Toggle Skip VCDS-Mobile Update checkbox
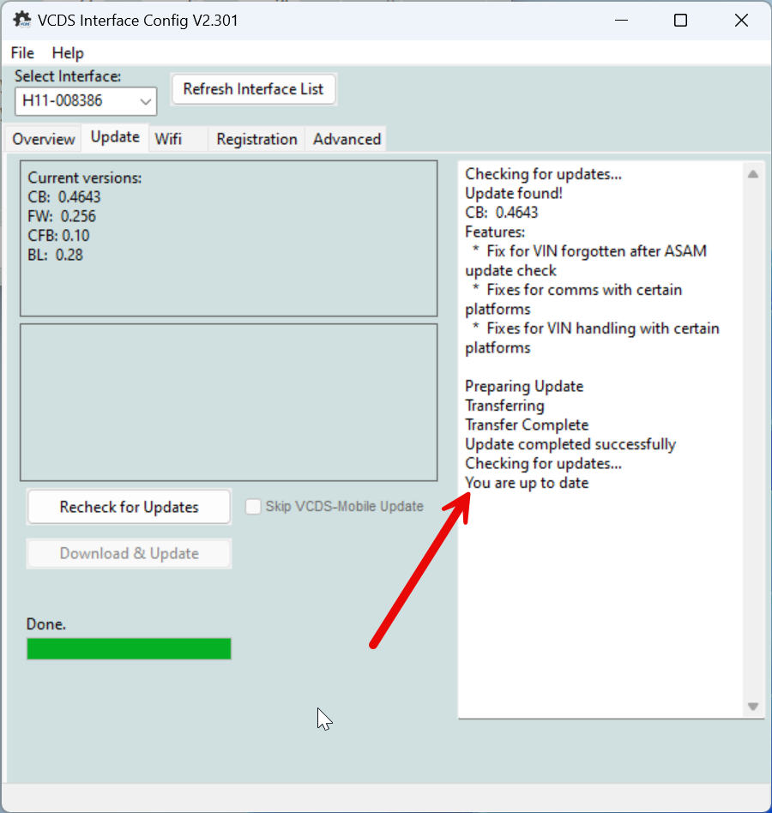Screen dimensions: 772x813 click(x=253, y=507)
